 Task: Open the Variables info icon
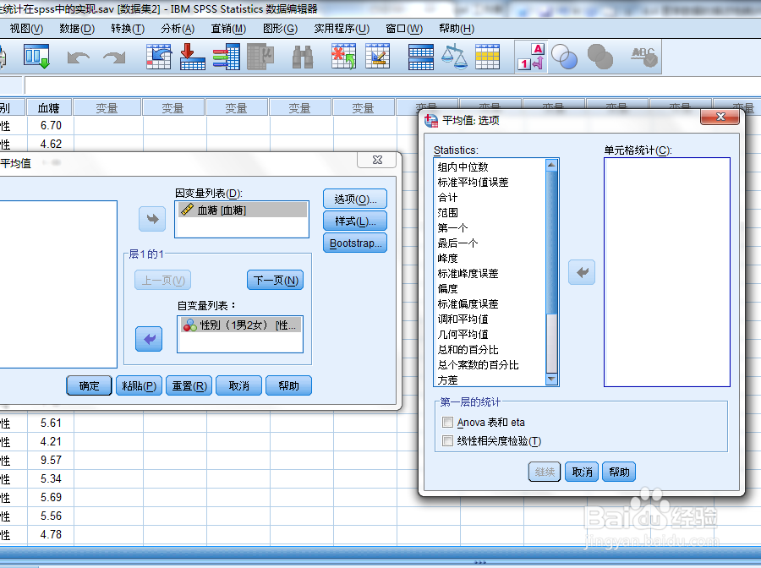(x=226, y=57)
